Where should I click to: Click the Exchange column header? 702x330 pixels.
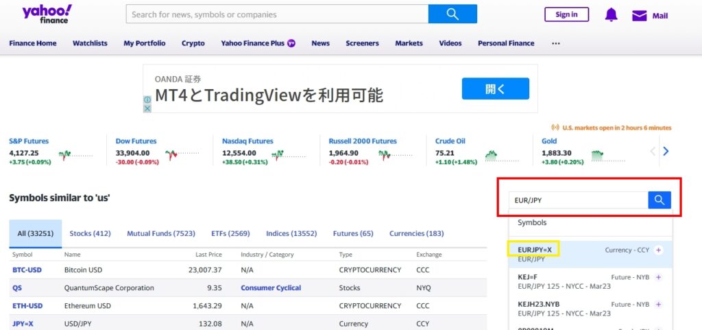(x=429, y=255)
